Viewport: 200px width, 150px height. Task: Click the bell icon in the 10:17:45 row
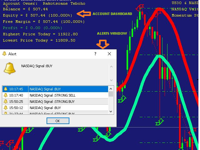tap(6, 89)
